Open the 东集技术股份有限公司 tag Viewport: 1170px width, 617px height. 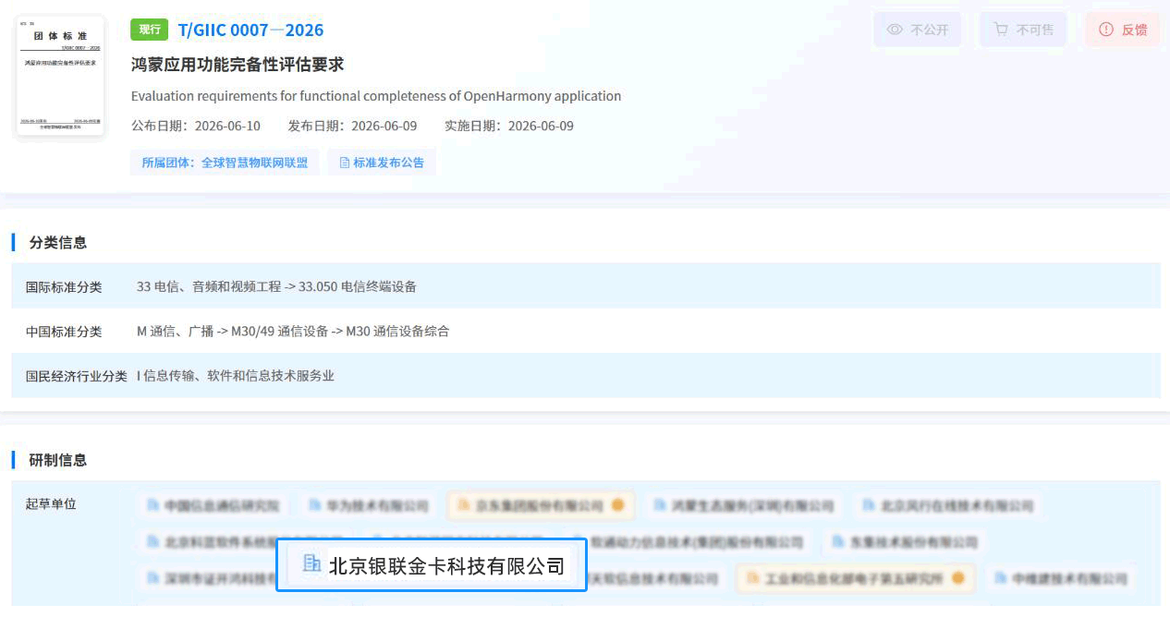(x=904, y=541)
